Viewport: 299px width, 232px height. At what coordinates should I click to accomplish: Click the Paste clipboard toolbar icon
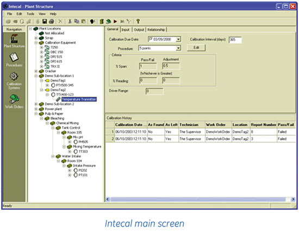click(x=83, y=21)
